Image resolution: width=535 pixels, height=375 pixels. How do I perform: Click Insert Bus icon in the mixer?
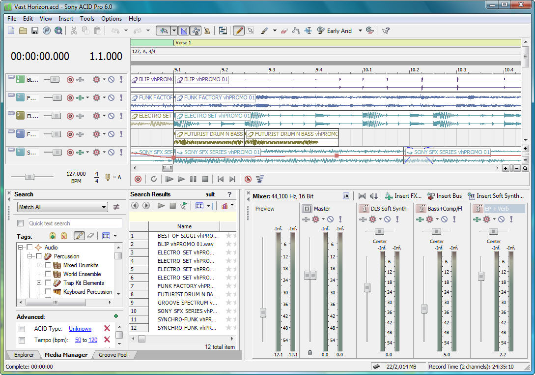(x=431, y=196)
